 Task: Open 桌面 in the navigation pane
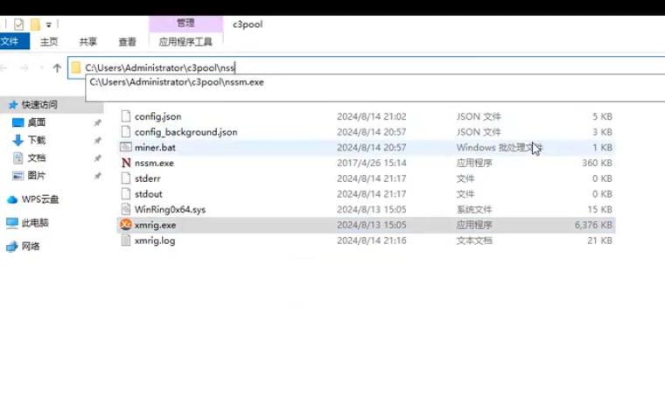pyautogui.click(x=37, y=122)
